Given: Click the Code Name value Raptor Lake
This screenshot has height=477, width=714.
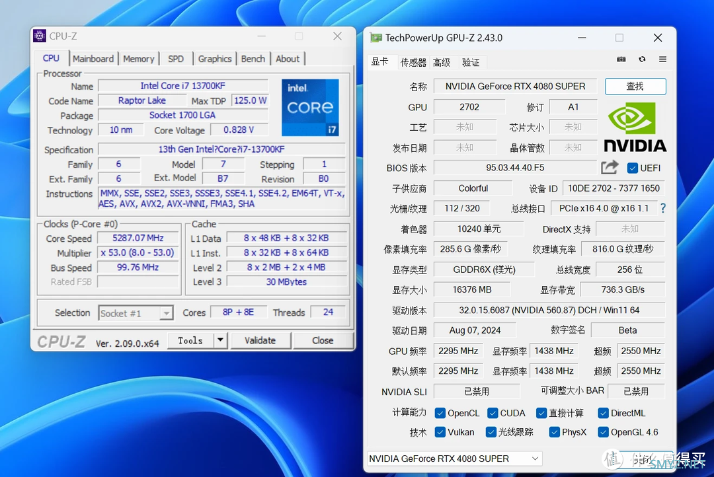Looking at the screenshot, I should click(x=142, y=100).
